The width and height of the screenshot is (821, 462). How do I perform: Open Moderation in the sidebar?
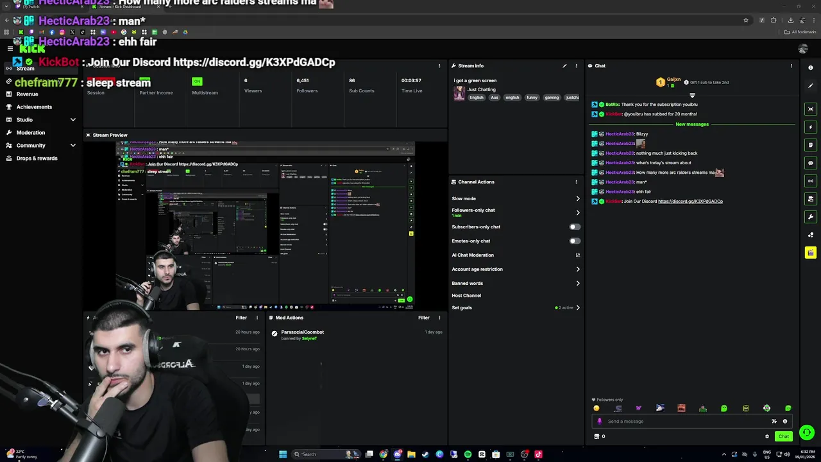point(31,132)
